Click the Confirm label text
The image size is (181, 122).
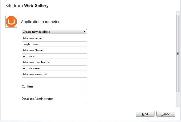point(27,86)
